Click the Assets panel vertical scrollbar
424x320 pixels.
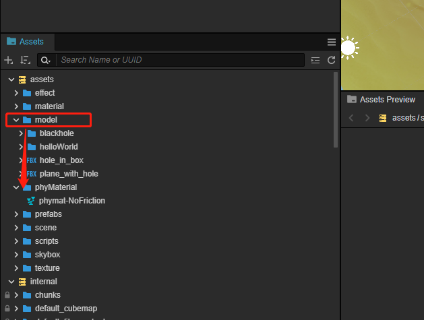click(x=336, y=109)
